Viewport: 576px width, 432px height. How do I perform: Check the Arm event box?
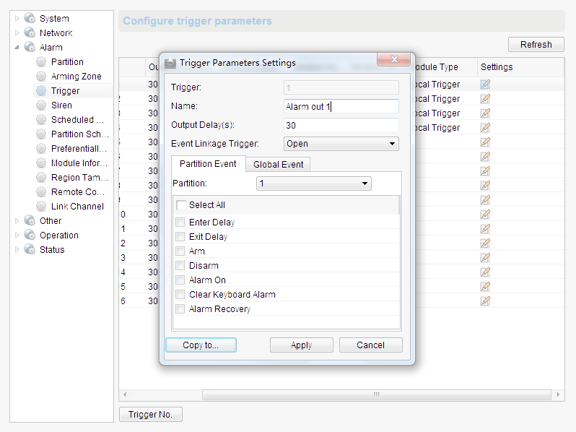click(x=180, y=251)
